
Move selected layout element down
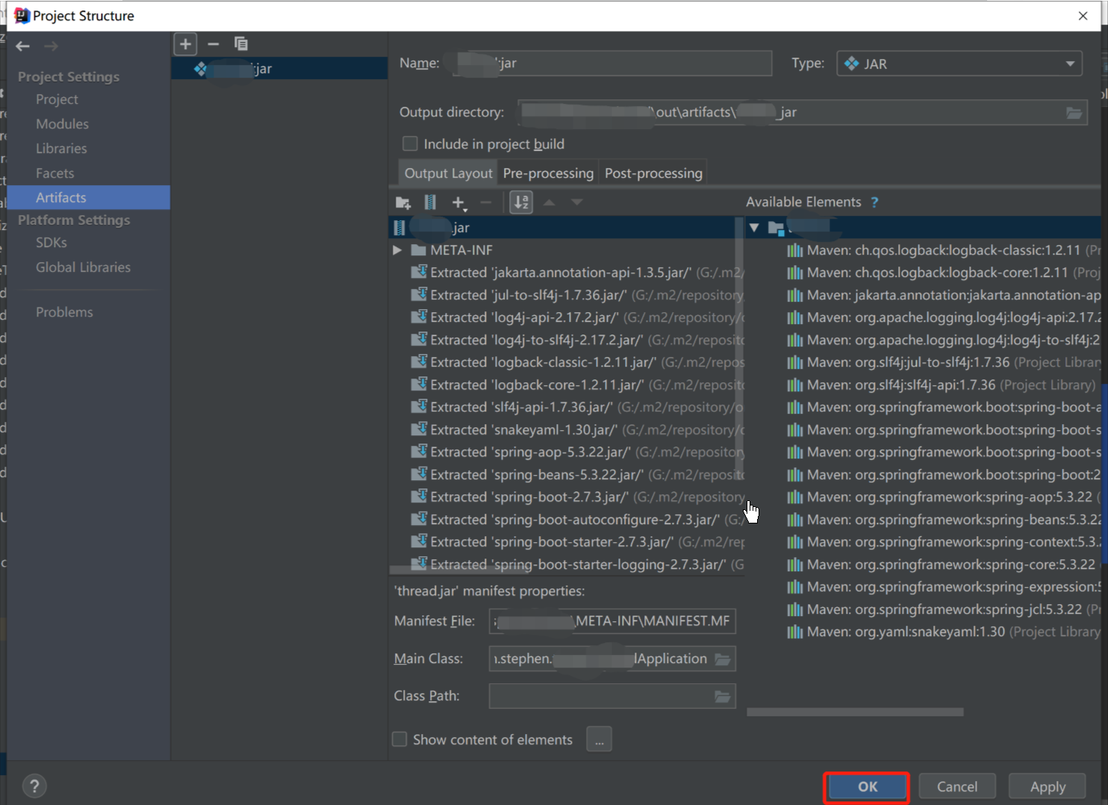(x=577, y=202)
